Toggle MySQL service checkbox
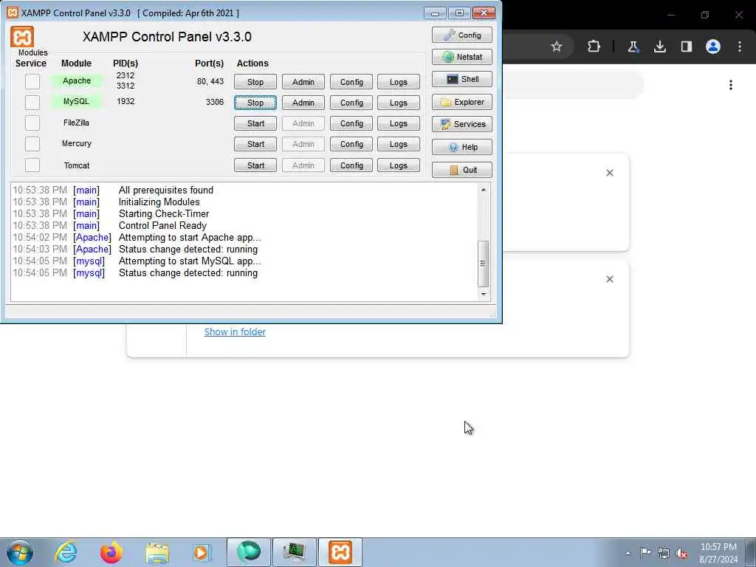 [32, 102]
